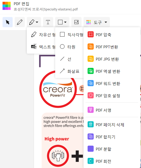Open PDF 워드 변환 menu entry text
141x168 pixels.
tap(108, 84)
